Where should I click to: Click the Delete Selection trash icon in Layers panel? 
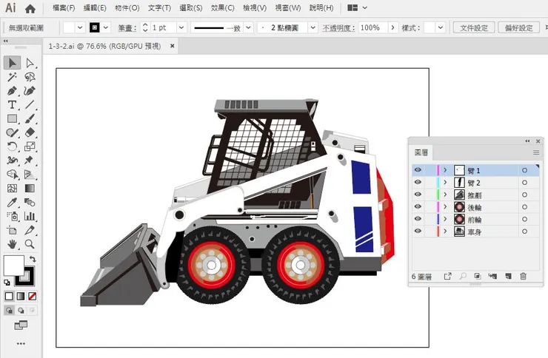[523, 276]
